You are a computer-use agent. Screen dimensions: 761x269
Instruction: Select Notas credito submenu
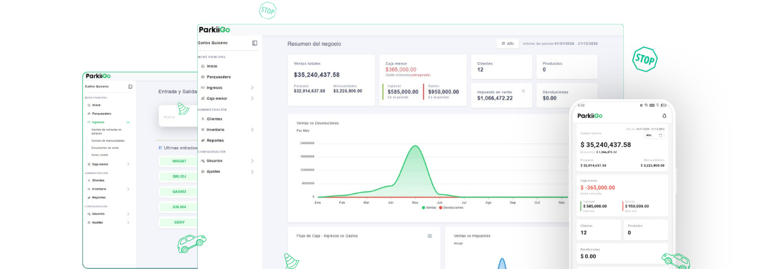(99, 155)
